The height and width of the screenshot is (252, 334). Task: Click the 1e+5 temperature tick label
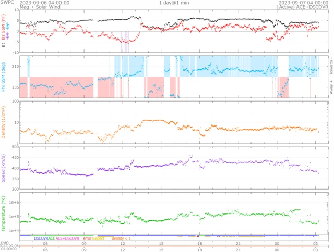(14, 216)
